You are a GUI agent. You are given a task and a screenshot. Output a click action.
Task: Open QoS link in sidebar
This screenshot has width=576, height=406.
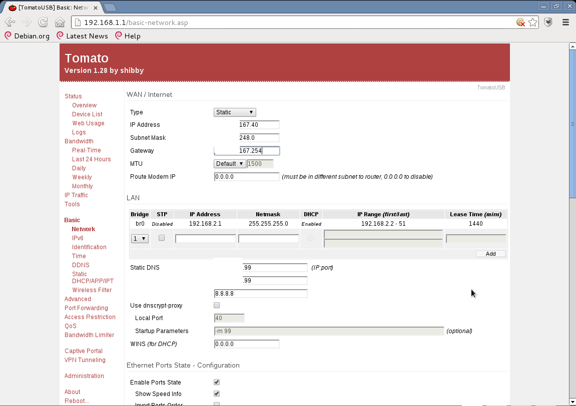pyautogui.click(x=71, y=326)
